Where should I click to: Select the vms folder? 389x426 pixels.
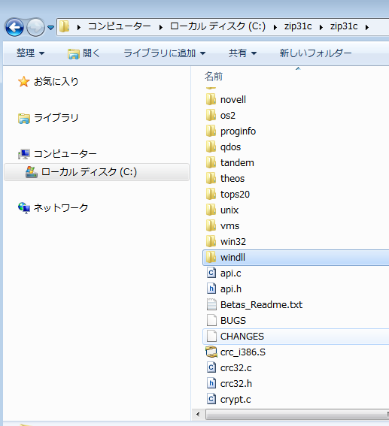click(x=229, y=225)
